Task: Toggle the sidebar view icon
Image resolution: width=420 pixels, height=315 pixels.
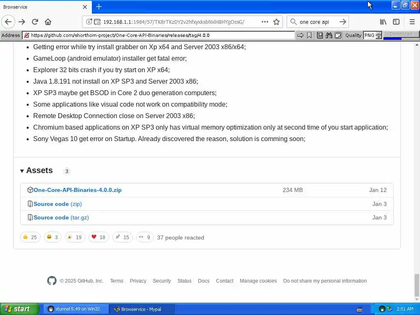Action: [x=396, y=22]
